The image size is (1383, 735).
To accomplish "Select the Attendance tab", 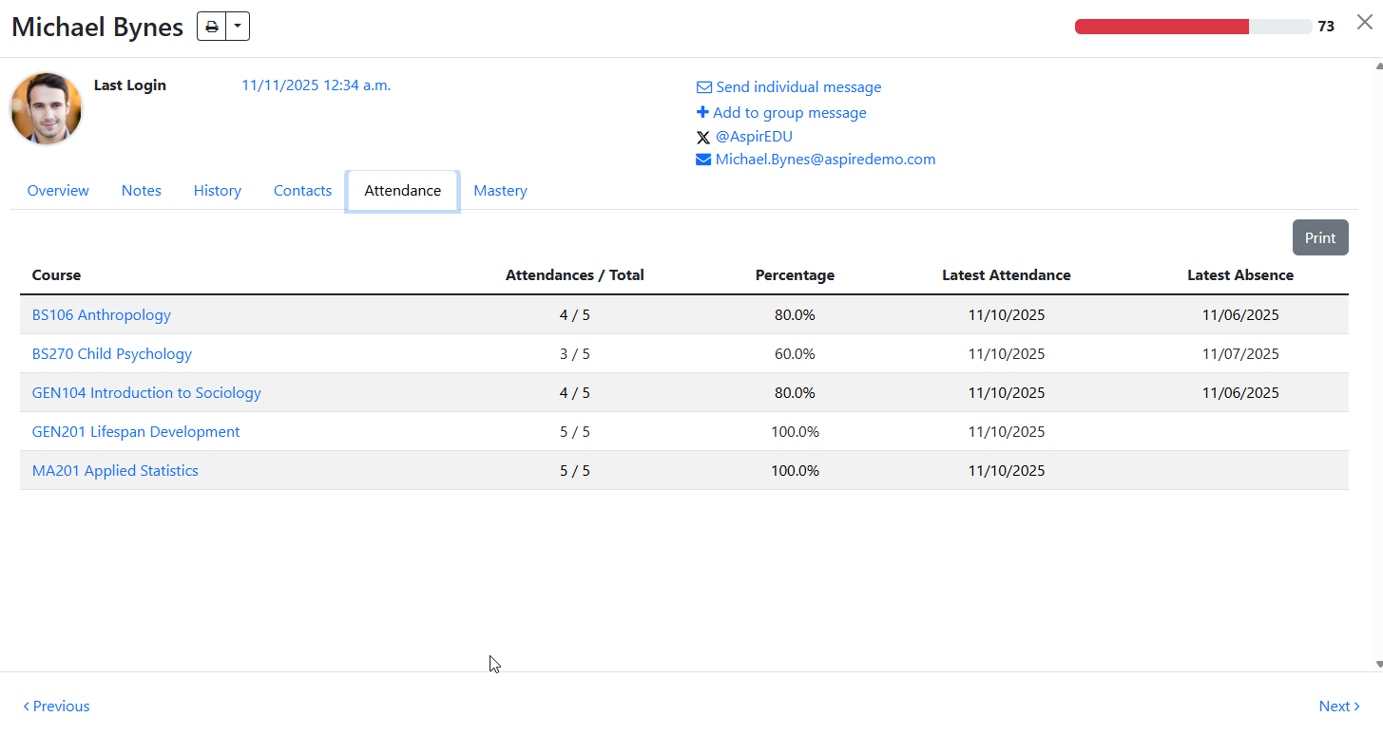I will (x=403, y=191).
